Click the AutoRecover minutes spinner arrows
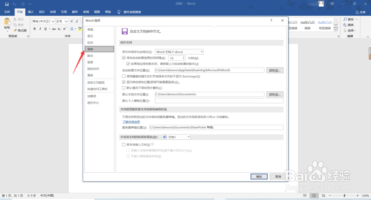This screenshot has width=371, height=200. 183,58
